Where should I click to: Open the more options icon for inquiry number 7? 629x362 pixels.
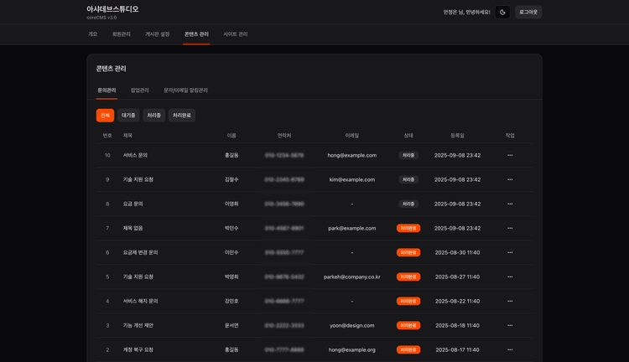coord(510,228)
